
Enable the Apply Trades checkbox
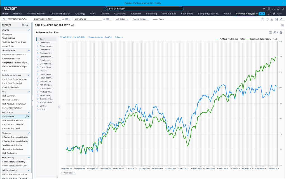[151, 19]
